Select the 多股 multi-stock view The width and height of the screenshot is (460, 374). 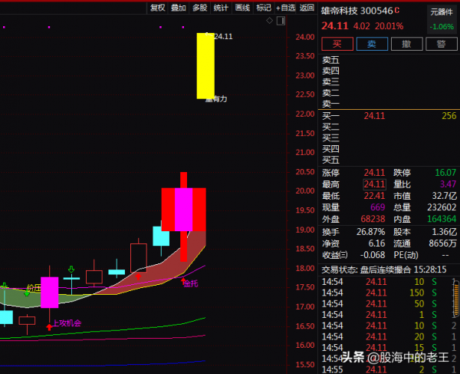click(x=199, y=8)
